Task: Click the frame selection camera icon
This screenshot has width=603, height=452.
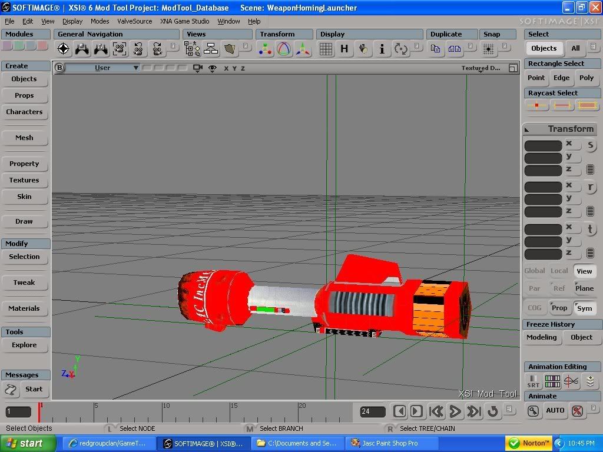Action: coord(120,49)
